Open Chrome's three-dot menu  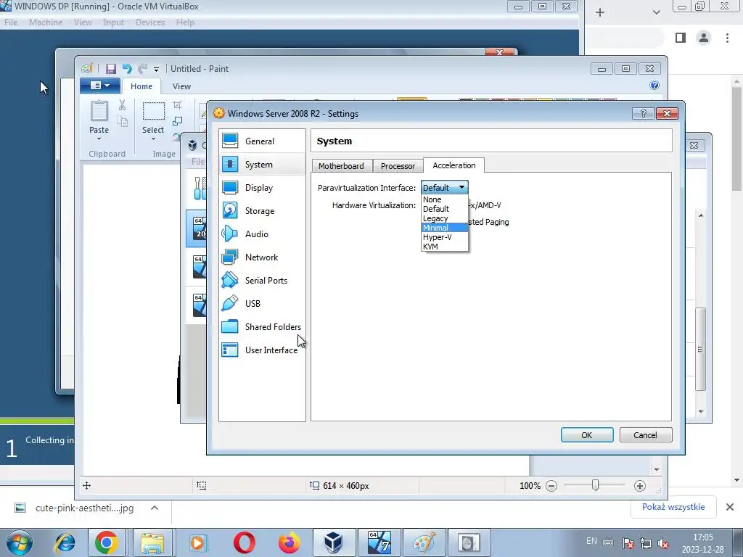[727, 38]
